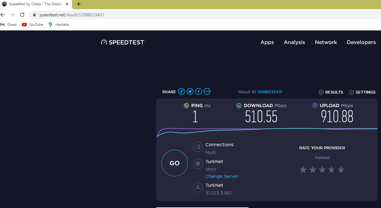Click the upload value 910.88
The image size is (381, 208).
point(337,117)
